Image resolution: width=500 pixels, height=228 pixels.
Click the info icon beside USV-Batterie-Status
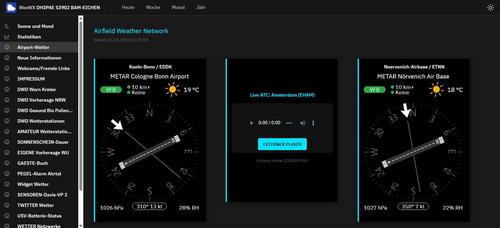(x=7, y=216)
